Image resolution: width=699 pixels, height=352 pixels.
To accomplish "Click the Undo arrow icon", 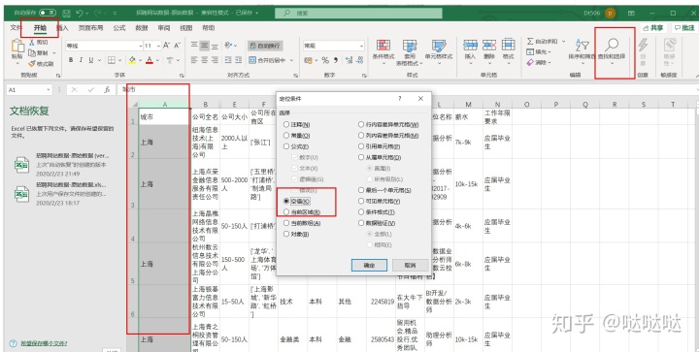I will 80,14.
